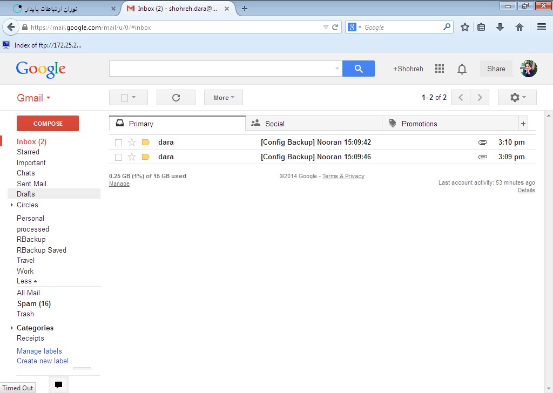Show Gmail search options arrow
The height and width of the screenshot is (393, 553).
(x=337, y=69)
